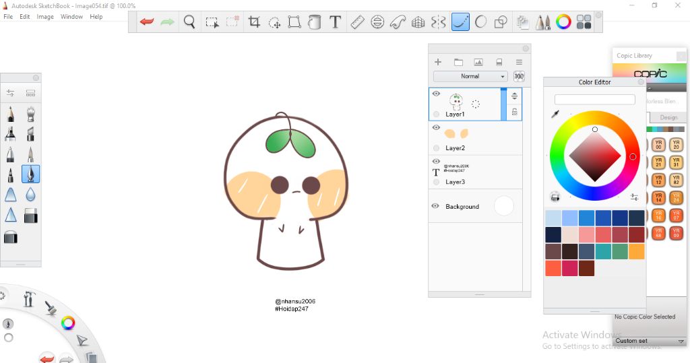This screenshot has height=363, width=690.
Task: Click the Add Group folder button
Action: click(x=458, y=62)
